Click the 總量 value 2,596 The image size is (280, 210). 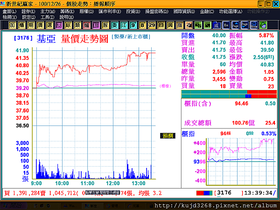(x=219, y=72)
